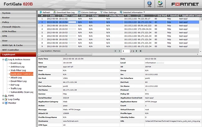Click the page number input field
The width and height of the screenshot is (202, 127).
pos(126,51)
